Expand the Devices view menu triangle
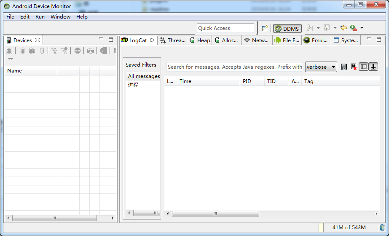 pos(11,59)
